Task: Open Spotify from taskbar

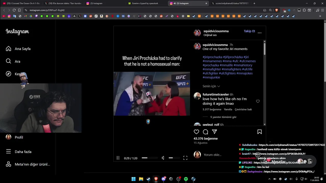Action: [x=186, y=179]
